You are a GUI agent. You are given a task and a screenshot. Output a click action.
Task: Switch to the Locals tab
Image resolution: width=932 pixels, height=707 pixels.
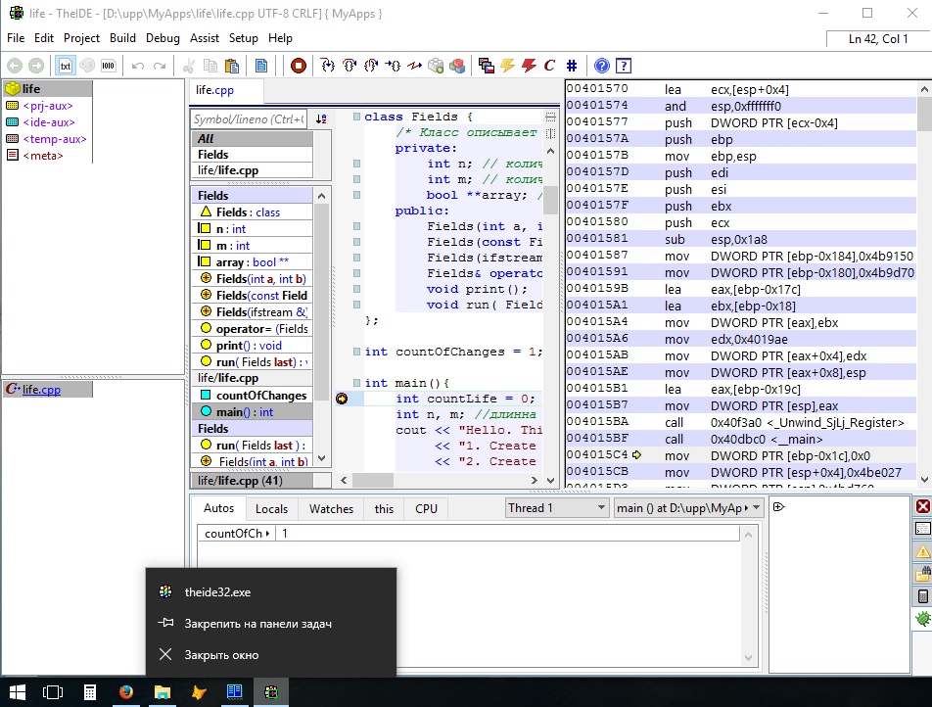click(271, 509)
